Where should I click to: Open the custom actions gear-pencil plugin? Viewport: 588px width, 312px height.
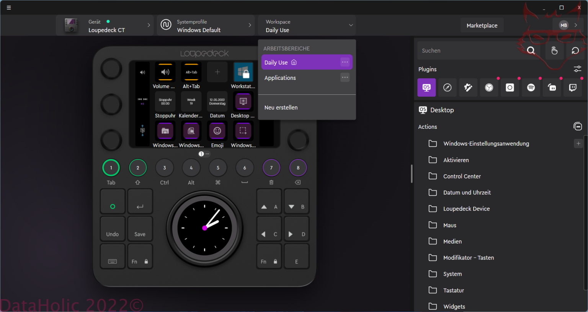click(468, 88)
